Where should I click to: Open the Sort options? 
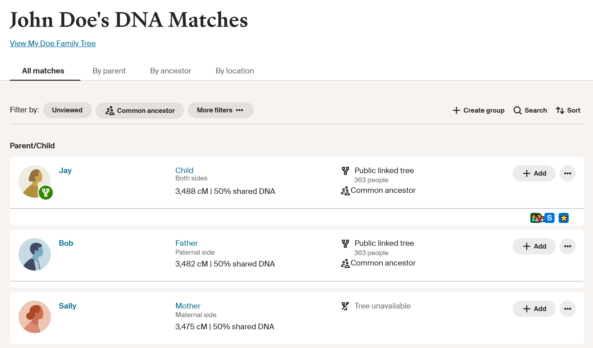(x=568, y=110)
